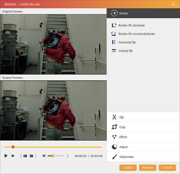Viewport: 180px width, 174px height.
Task: Open the Adjust brightness icon
Action: click(114, 147)
